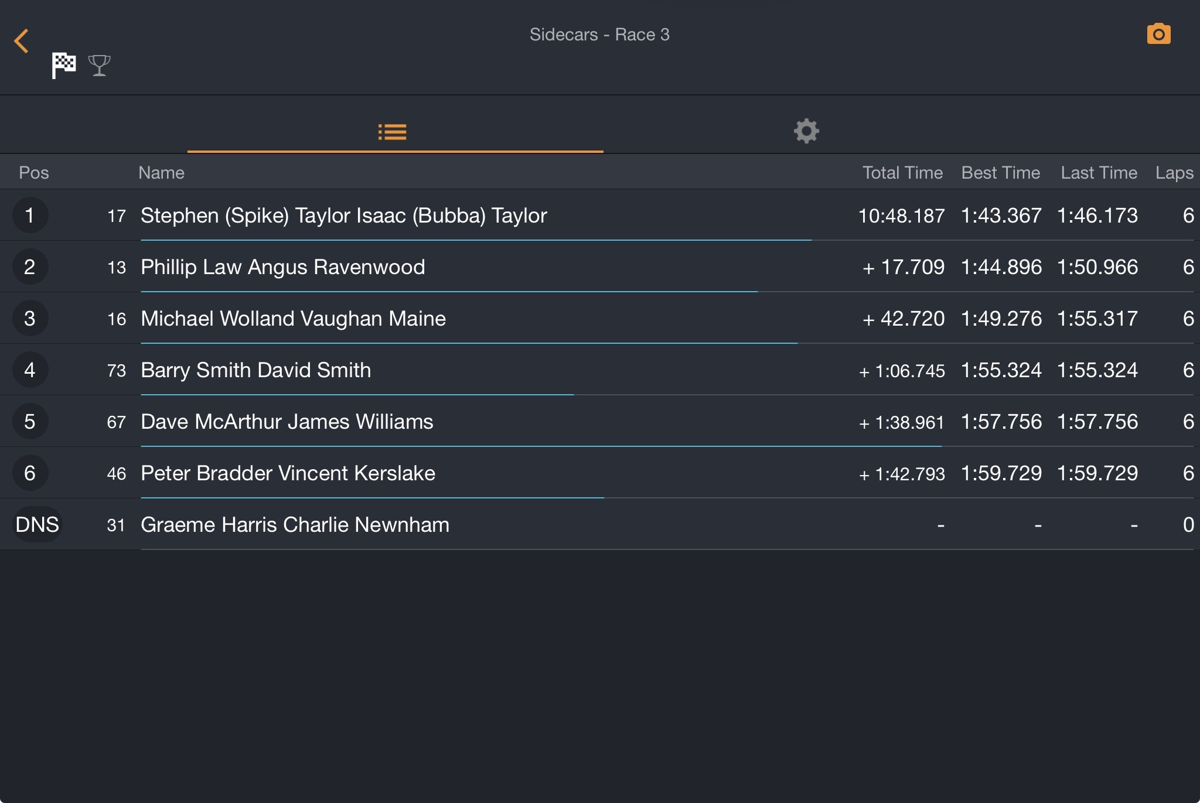Select Barry Smith David Smith row

point(600,370)
